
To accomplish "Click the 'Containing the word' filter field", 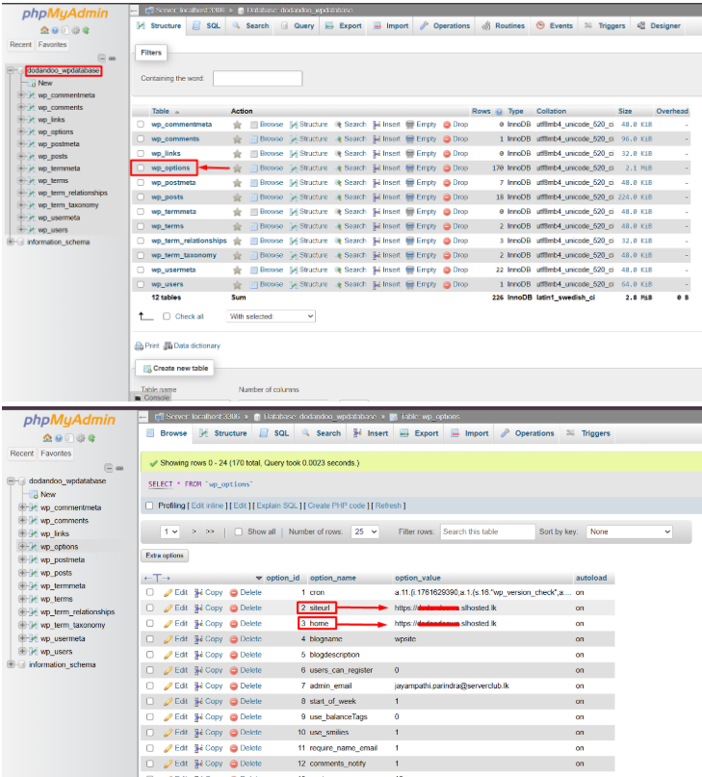I will tap(257, 78).
